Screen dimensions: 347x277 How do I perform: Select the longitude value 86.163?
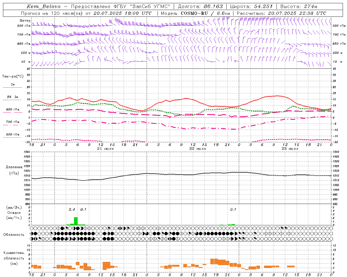click(213, 6)
